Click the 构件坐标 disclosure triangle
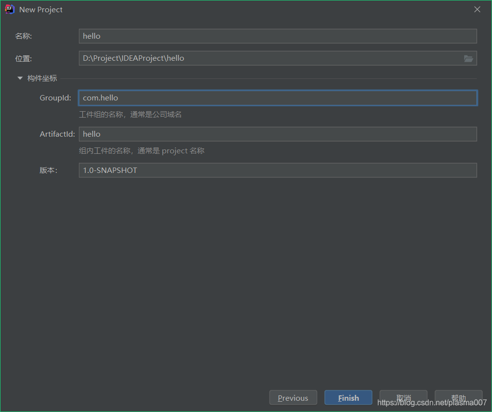The image size is (492, 412). tap(20, 77)
